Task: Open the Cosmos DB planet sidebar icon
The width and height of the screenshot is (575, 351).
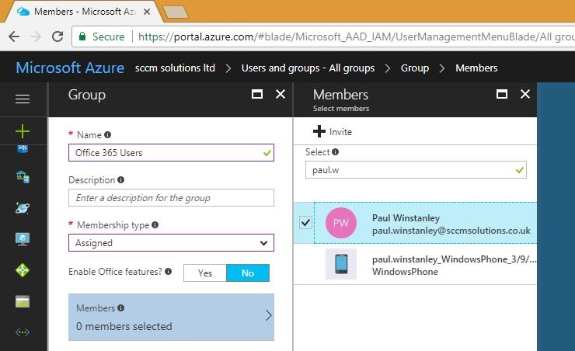Action: point(23,208)
